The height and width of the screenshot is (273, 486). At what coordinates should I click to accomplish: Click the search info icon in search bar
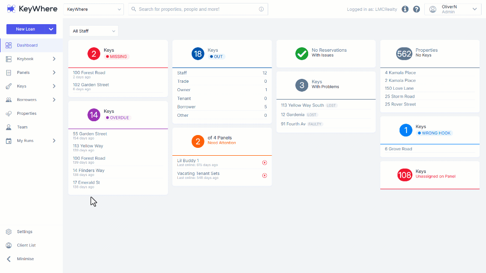tap(261, 9)
